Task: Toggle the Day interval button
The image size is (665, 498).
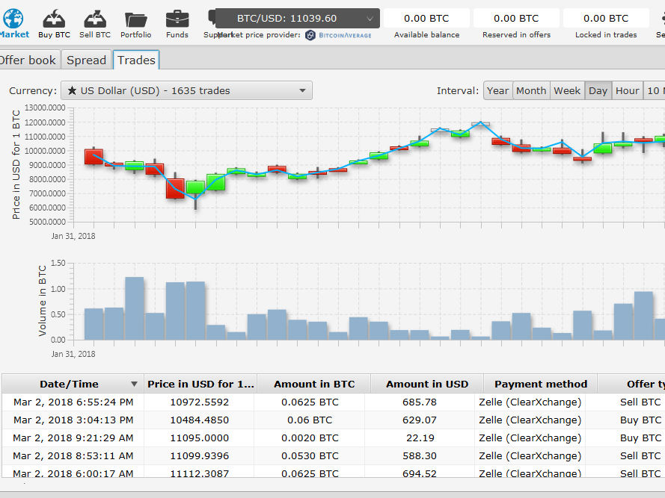Action: tap(598, 90)
